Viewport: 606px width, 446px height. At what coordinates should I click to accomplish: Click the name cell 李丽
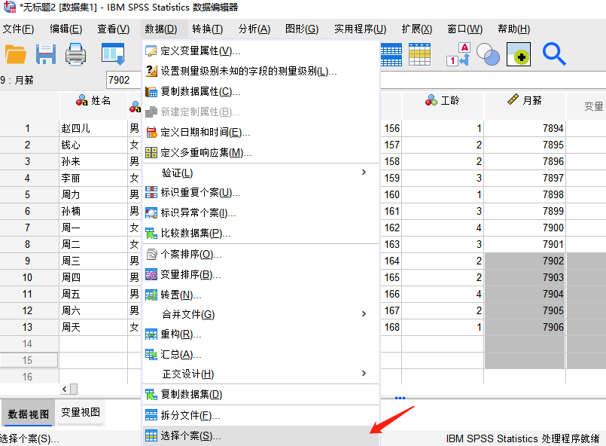[x=93, y=179]
